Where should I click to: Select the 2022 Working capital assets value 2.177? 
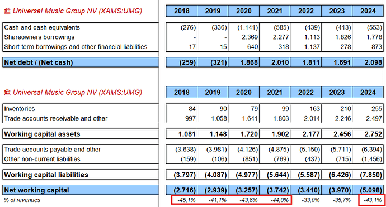pyautogui.click(x=311, y=134)
